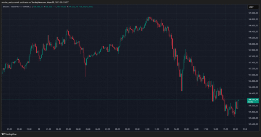Click the 13:00 time axis label

pos(167,129)
